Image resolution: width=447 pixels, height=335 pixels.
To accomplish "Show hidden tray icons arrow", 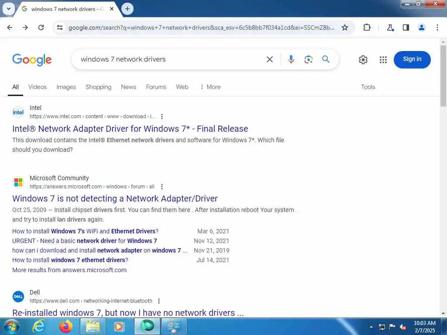I will coord(371,327).
